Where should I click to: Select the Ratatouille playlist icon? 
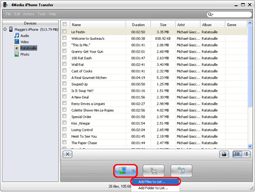coord(17,48)
